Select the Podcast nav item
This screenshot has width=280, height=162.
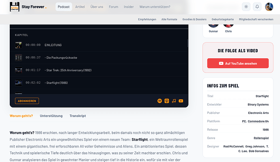[64, 7]
